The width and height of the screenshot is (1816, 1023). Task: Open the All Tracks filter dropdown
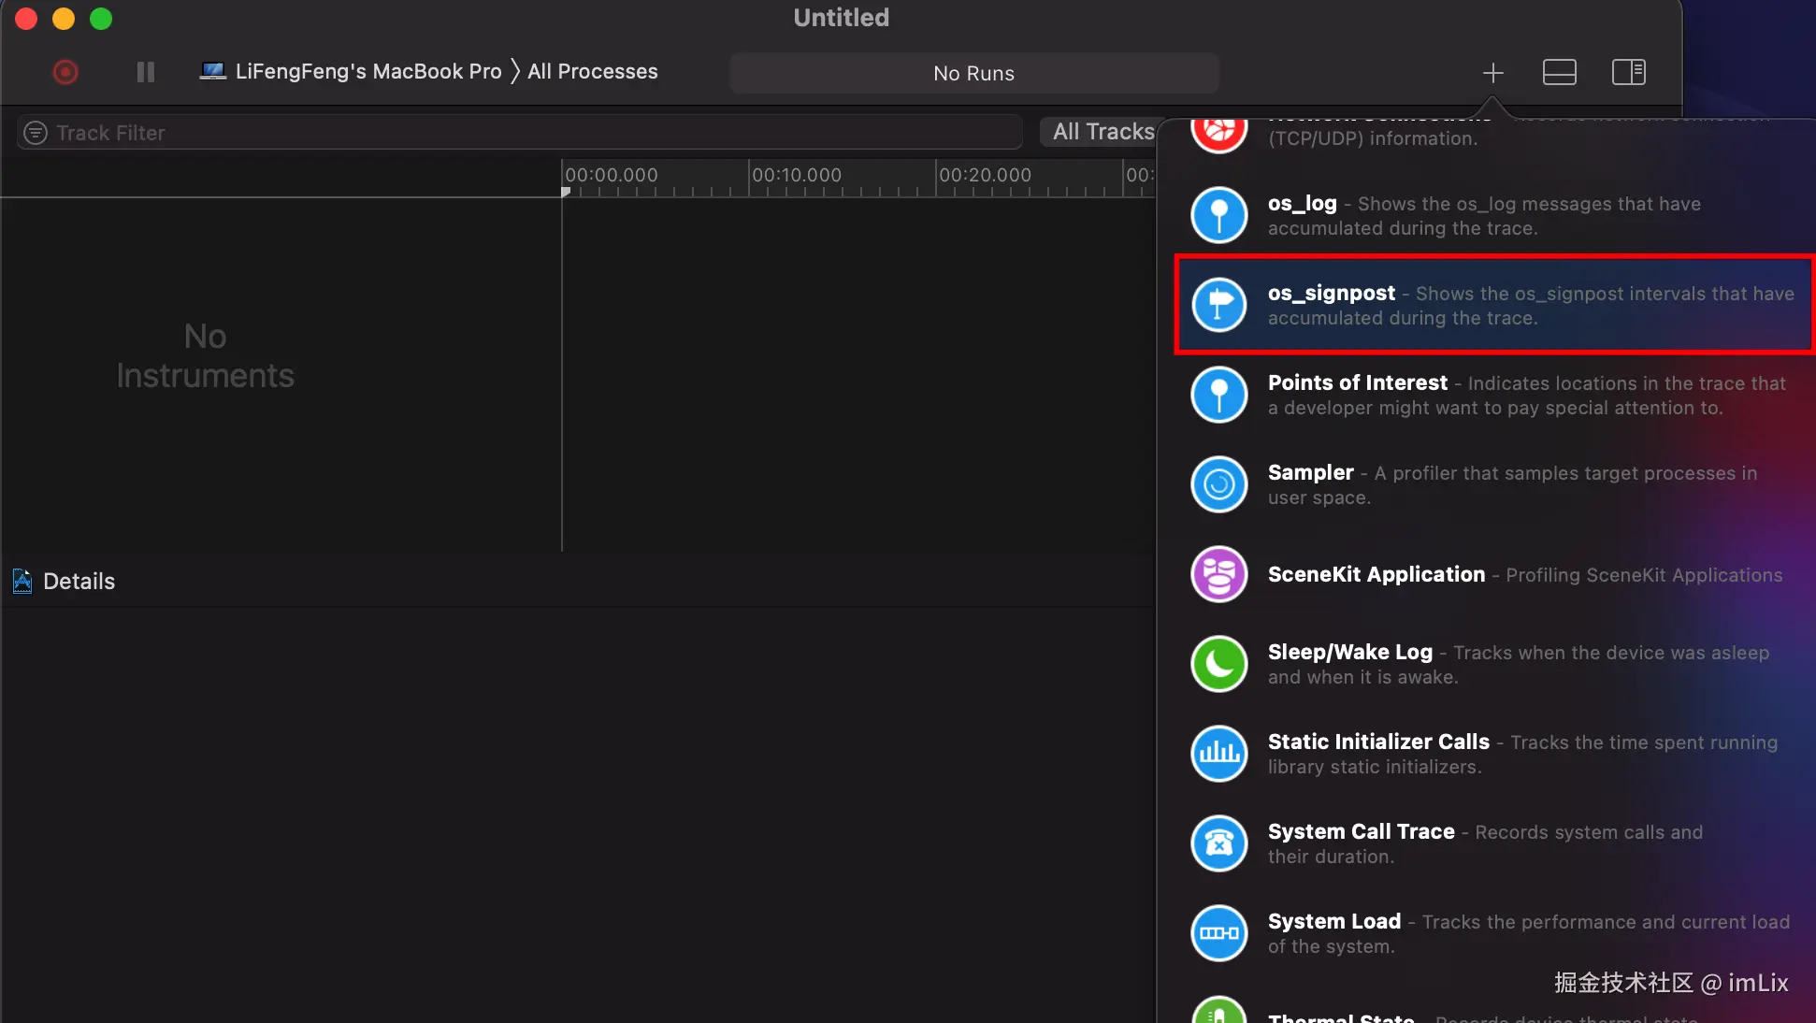click(x=1102, y=132)
